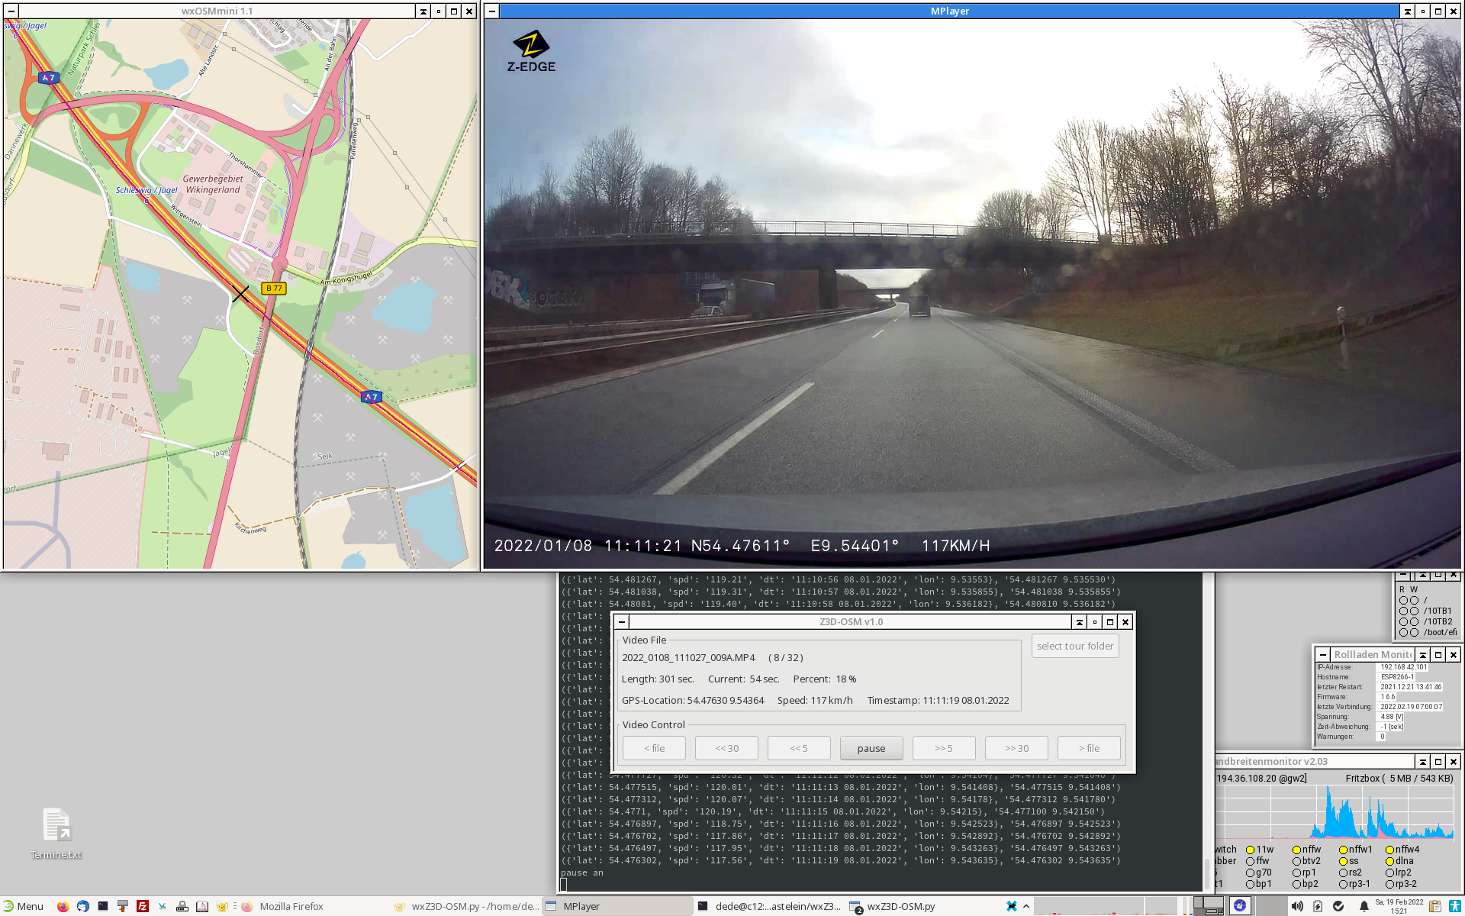
Task: Open the Menu start button
Action: 23,906
